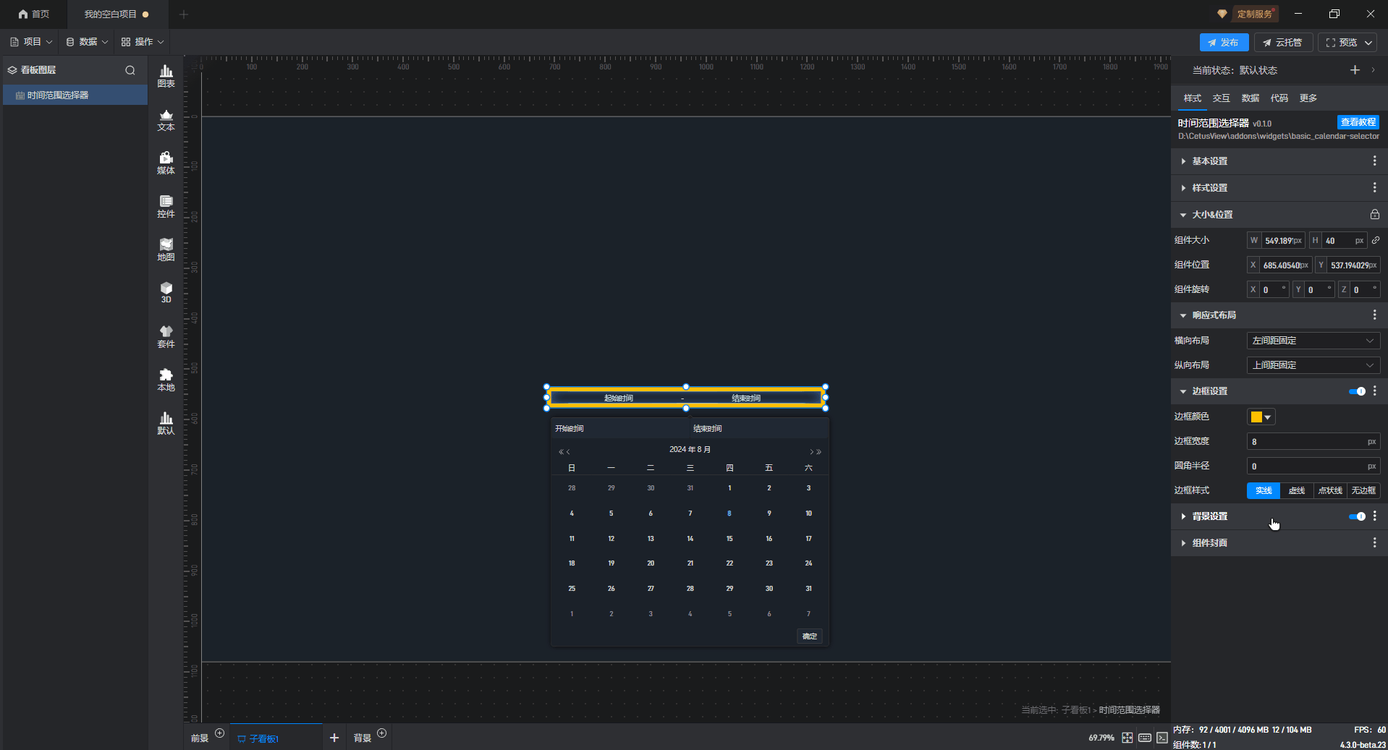Image resolution: width=1388 pixels, height=750 pixels.
Task: Open the 套件 kit components panel
Action: pyautogui.click(x=166, y=336)
